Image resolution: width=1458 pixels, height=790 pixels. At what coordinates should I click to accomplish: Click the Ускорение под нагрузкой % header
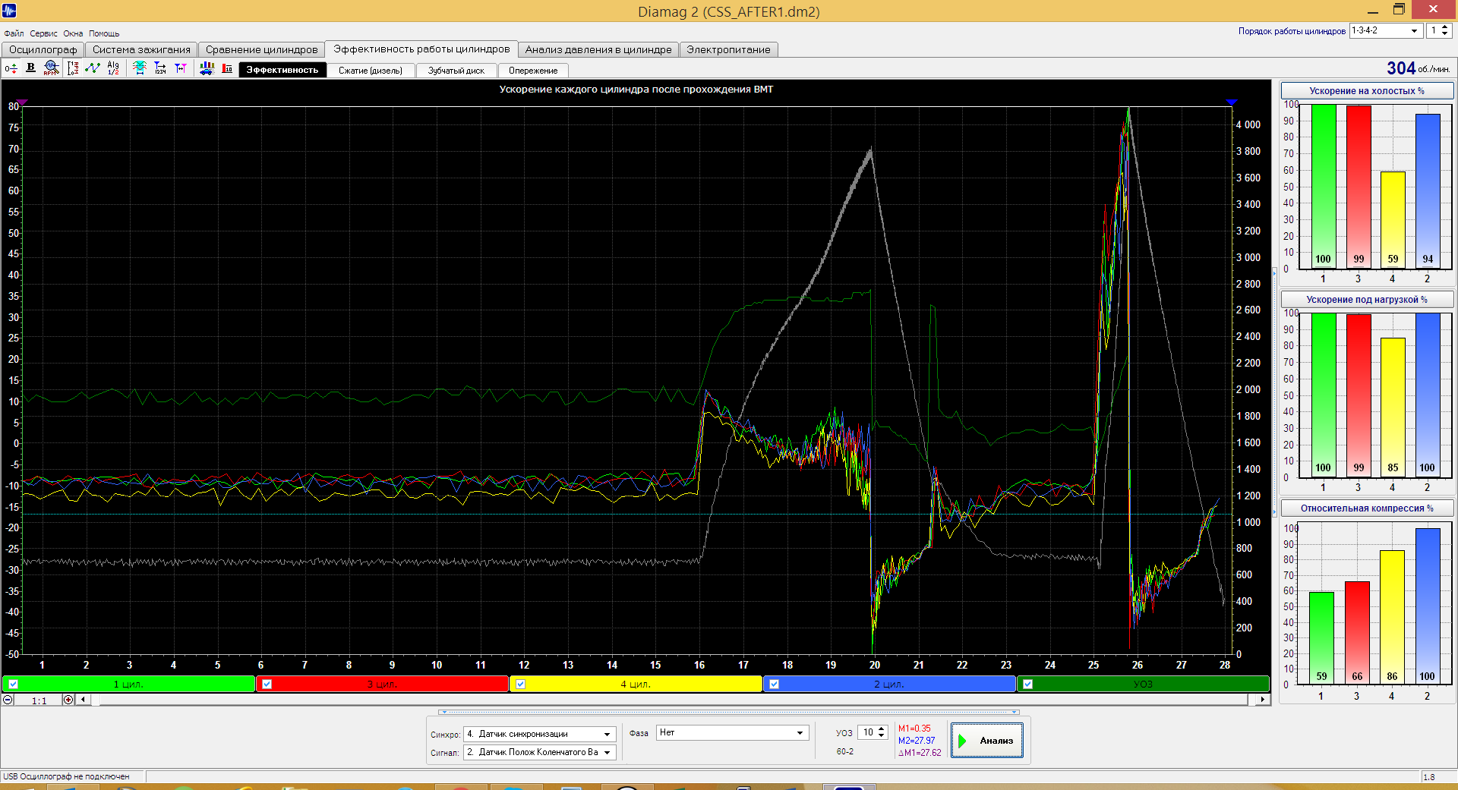coord(1367,299)
